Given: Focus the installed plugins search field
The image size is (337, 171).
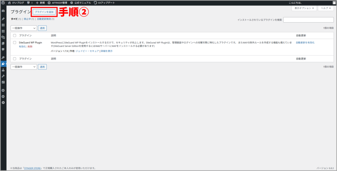Looking at the screenshot, I should (309, 20).
